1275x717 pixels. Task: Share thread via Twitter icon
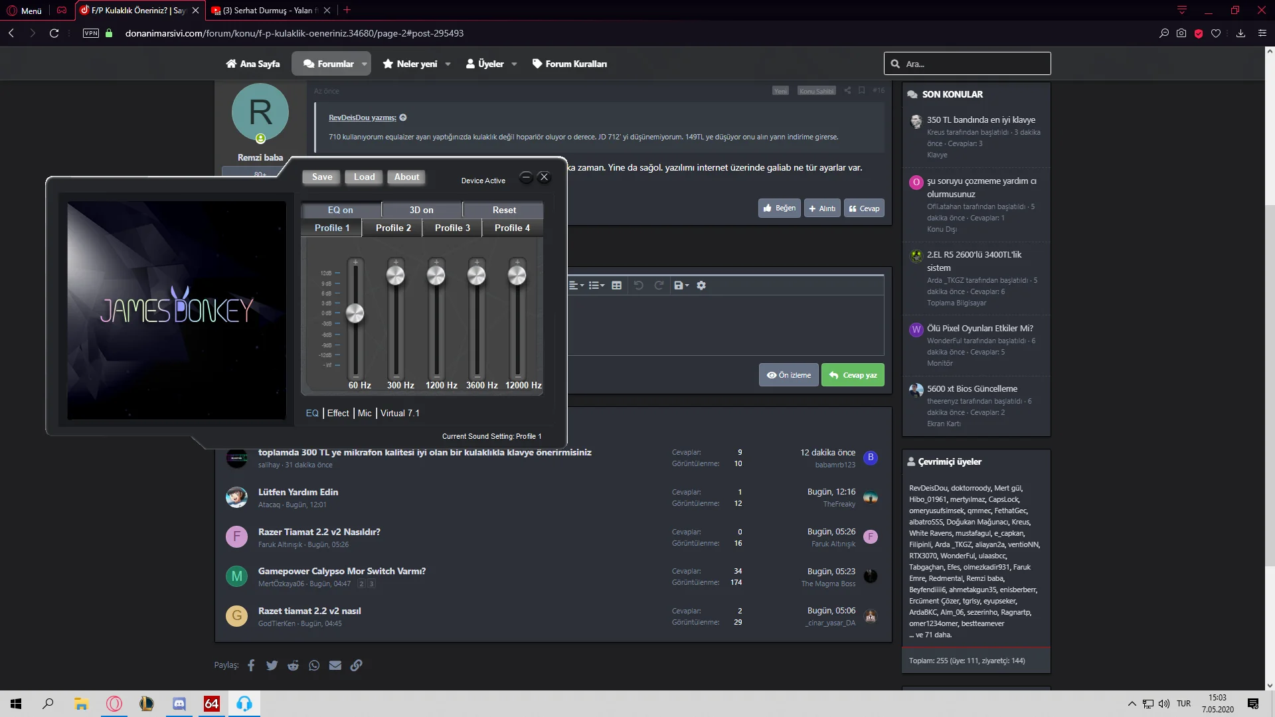point(272,665)
